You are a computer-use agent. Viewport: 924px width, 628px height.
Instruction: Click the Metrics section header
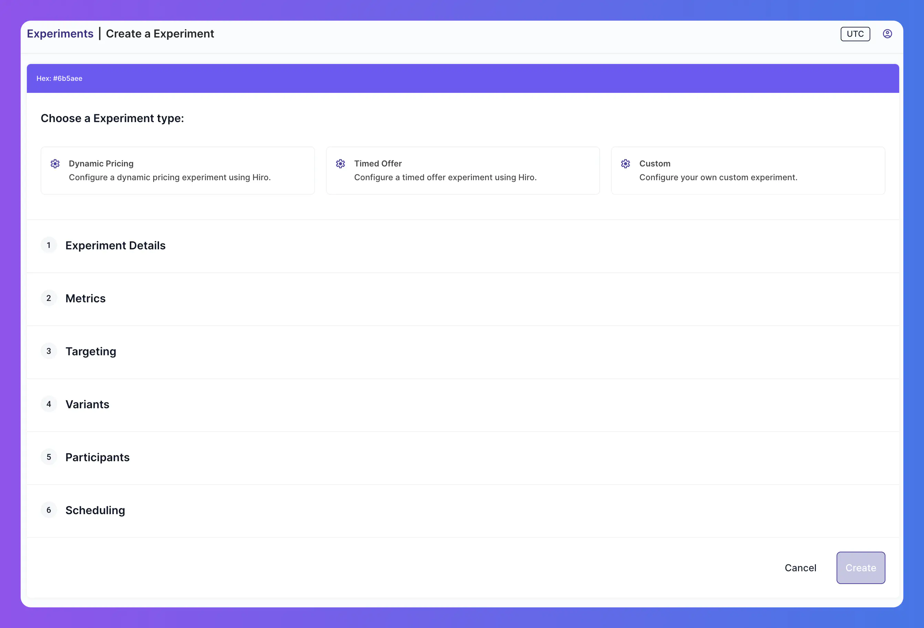[x=85, y=298]
